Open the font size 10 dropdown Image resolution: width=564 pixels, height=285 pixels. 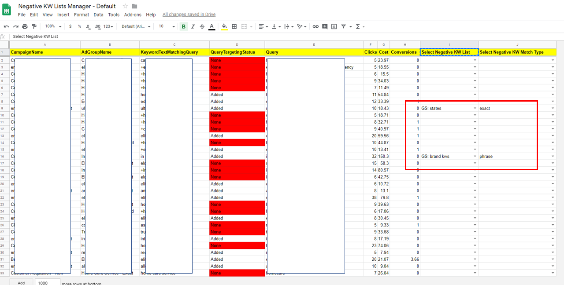(x=166, y=26)
